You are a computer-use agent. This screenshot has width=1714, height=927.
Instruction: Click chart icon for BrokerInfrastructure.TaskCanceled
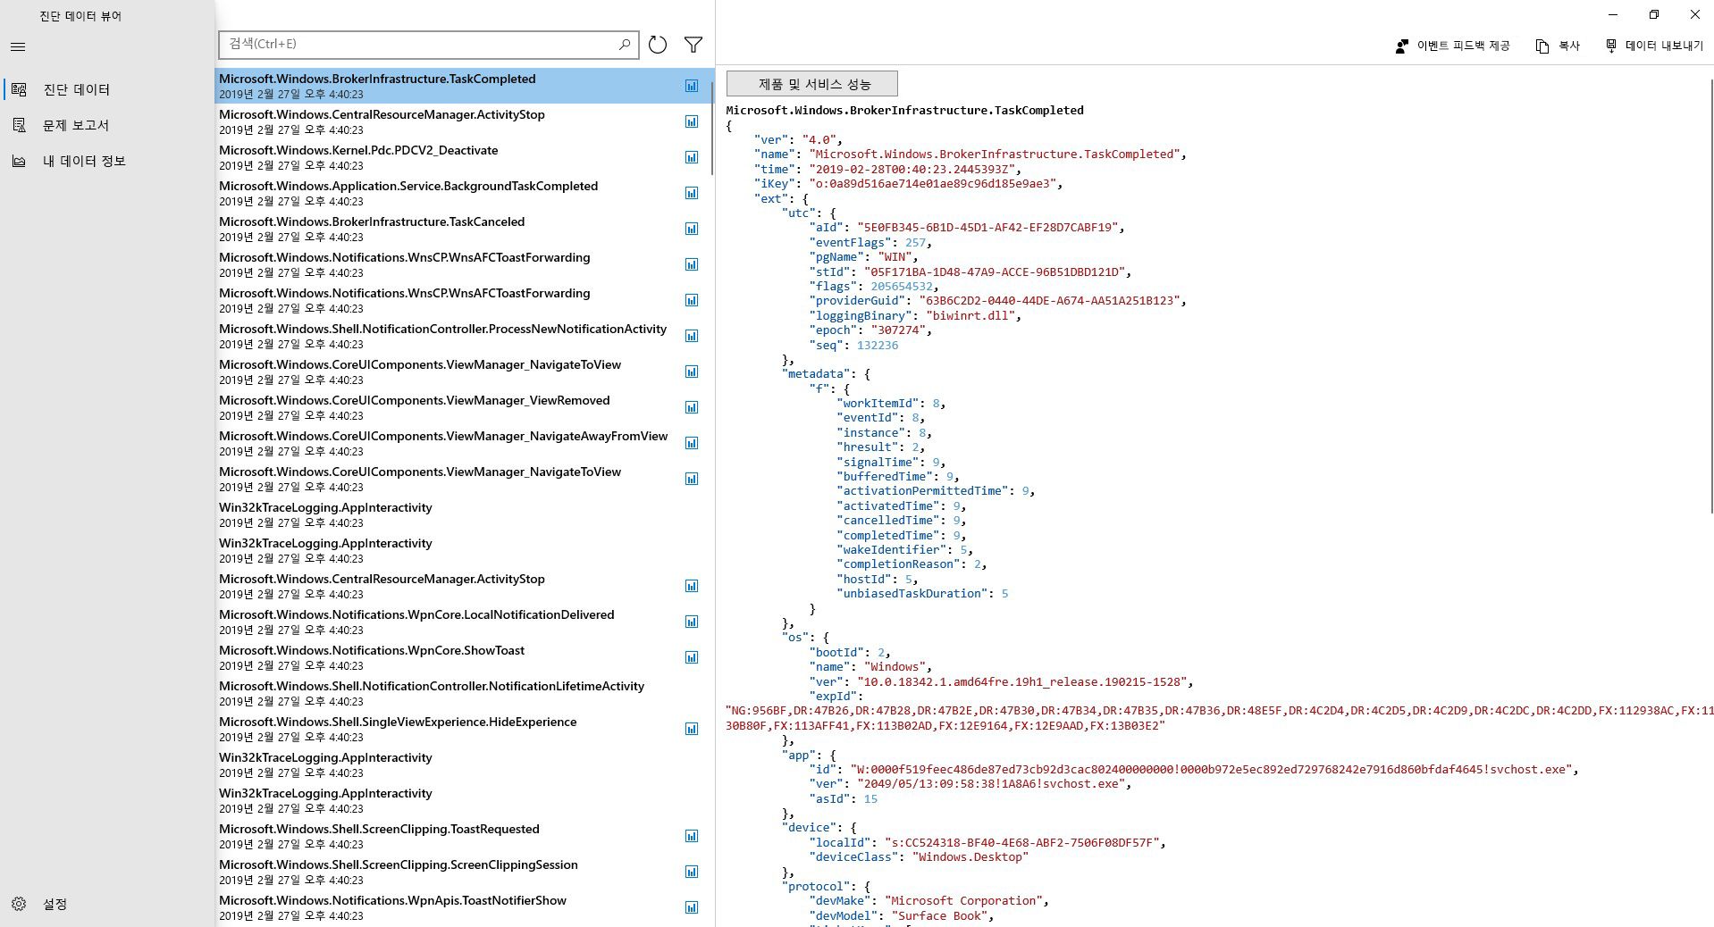click(x=692, y=229)
